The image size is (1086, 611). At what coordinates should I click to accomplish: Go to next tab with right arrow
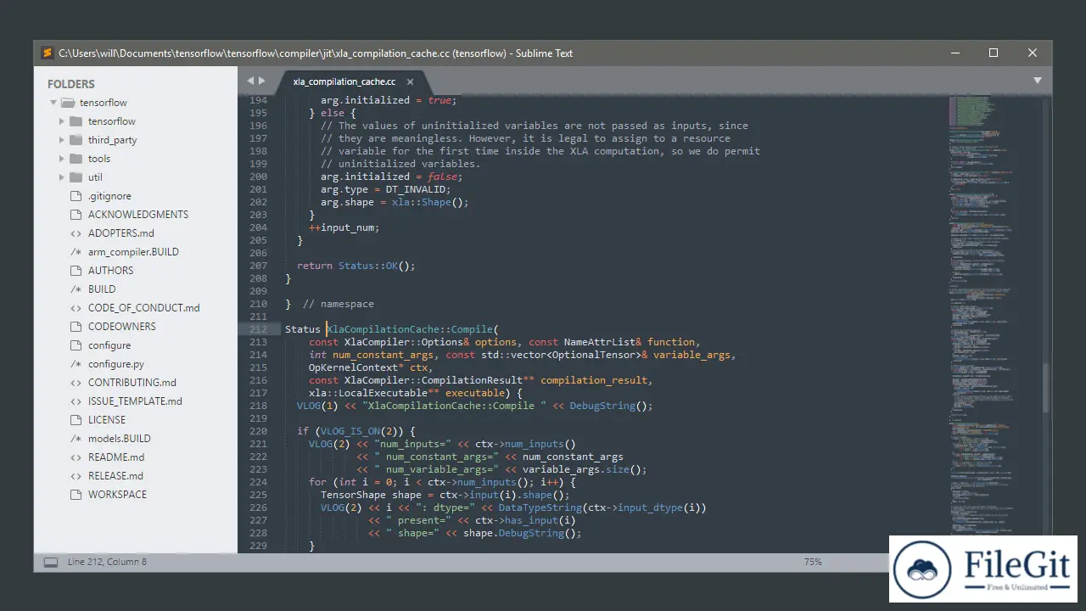(x=262, y=81)
